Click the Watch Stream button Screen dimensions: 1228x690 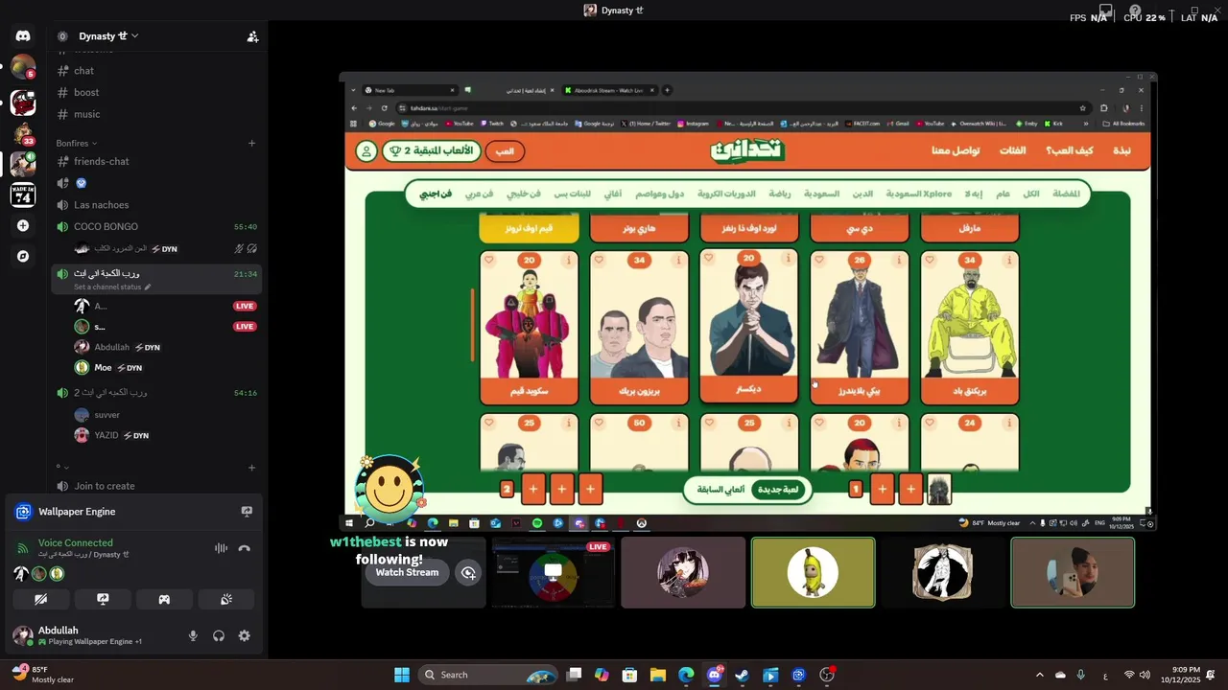click(x=407, y=572)
